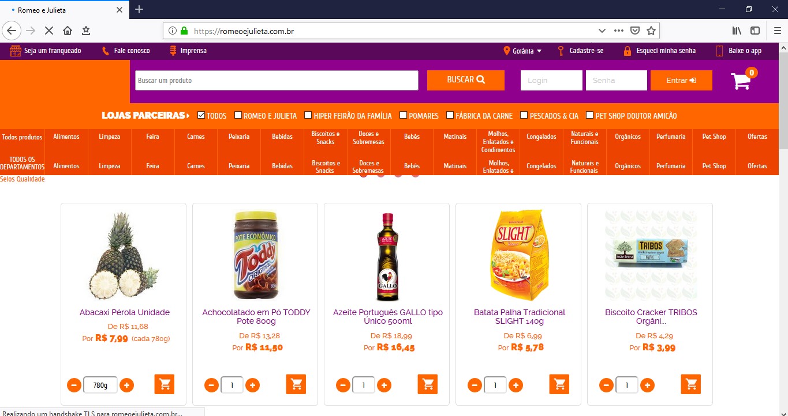Viewport: 788px width, 416px height.
Task: Open the Goiânia city dropdown
Action: coord(523,51)
